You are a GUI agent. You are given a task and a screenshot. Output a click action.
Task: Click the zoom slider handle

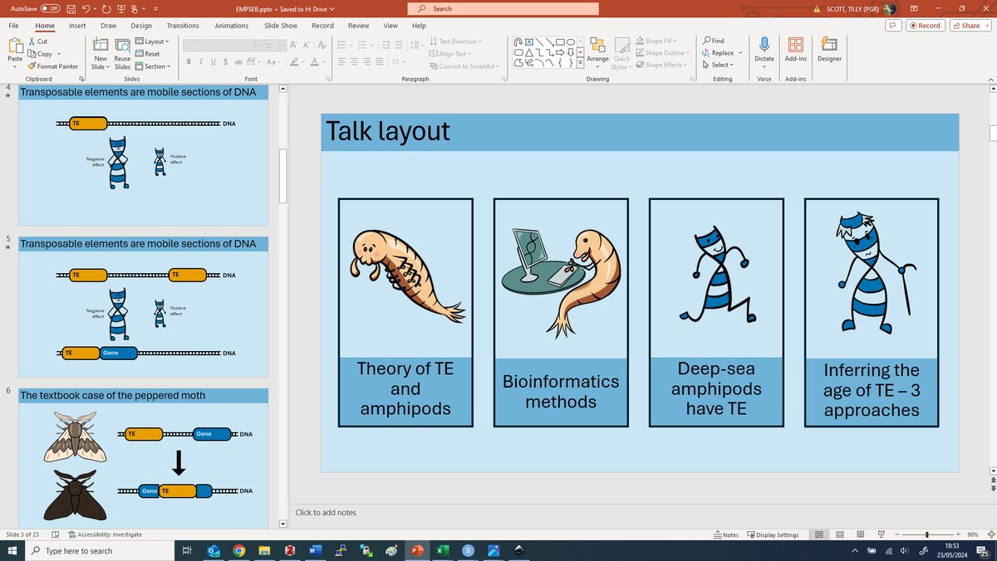click(927, 534)
